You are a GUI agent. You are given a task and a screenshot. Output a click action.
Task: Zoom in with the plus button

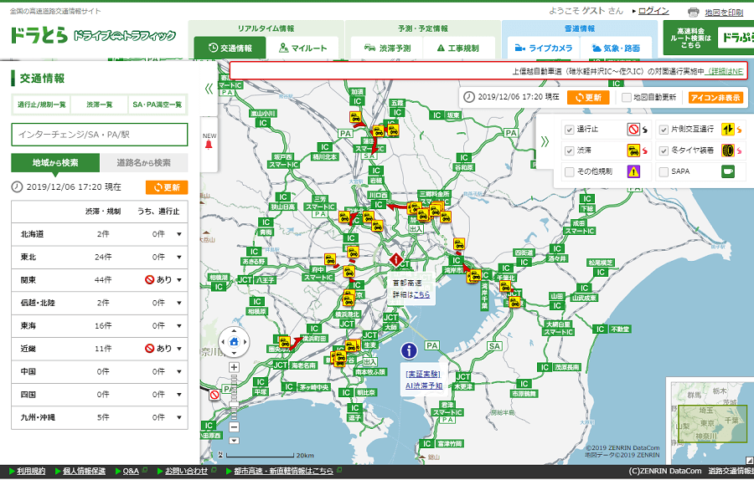click(235, 367)
